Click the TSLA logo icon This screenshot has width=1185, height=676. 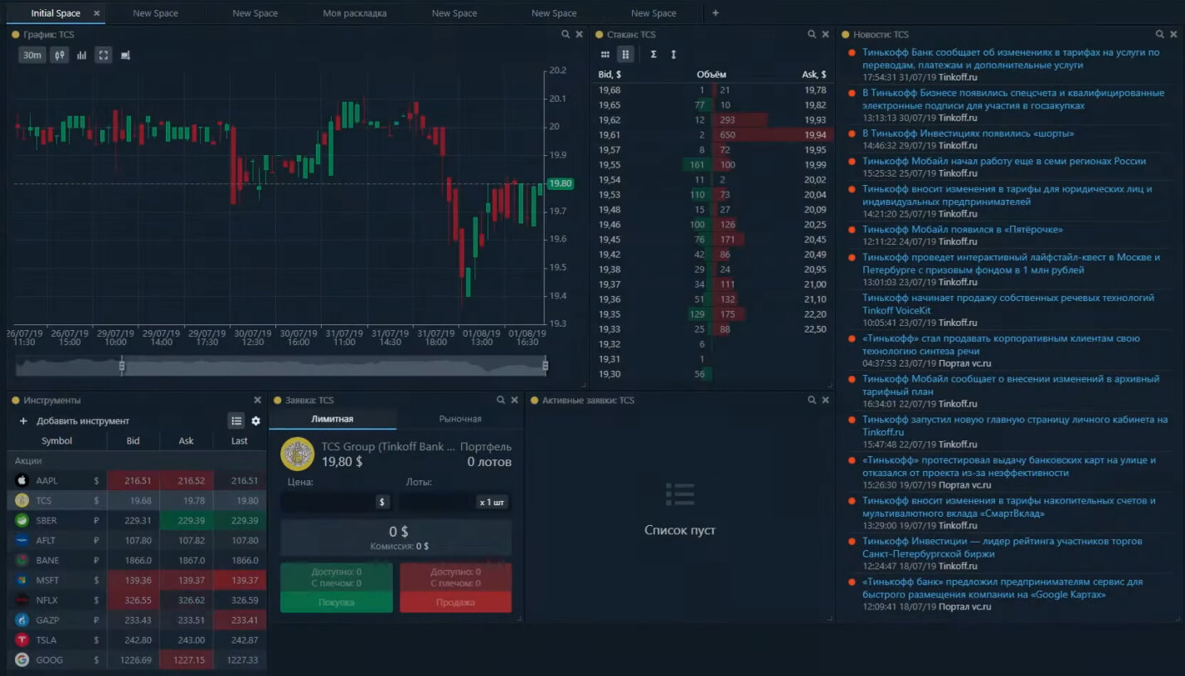[x=22, y=640]
